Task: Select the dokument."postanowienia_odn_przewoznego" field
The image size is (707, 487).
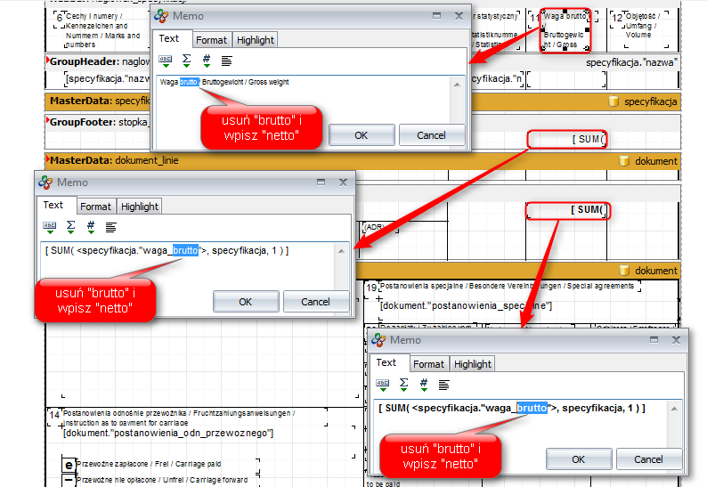Action: pyautogui.click(x=168, y=433)
